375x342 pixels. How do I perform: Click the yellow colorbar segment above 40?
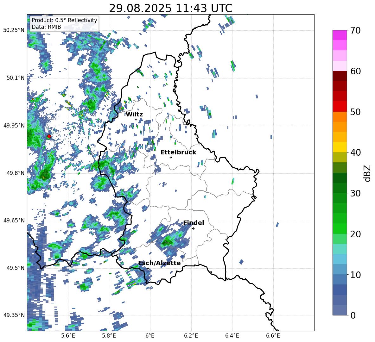[340, 147]
